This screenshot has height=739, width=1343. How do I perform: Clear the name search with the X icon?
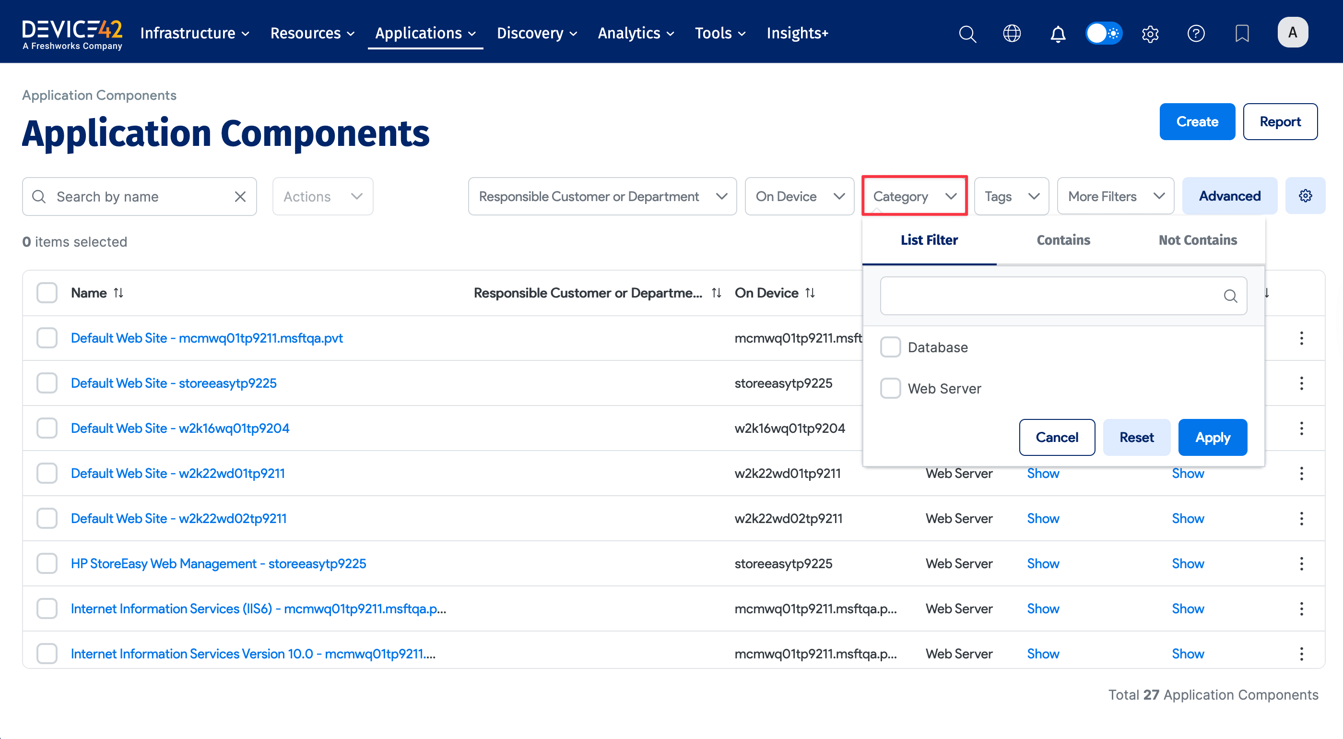240,196
